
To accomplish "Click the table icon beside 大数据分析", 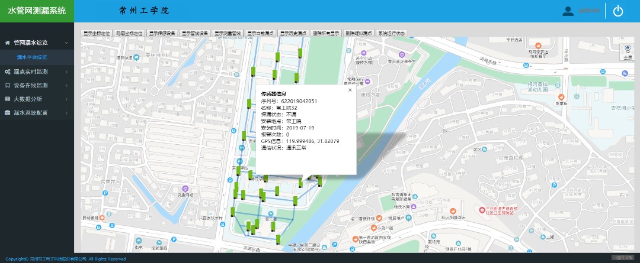I will pos(8,99).
